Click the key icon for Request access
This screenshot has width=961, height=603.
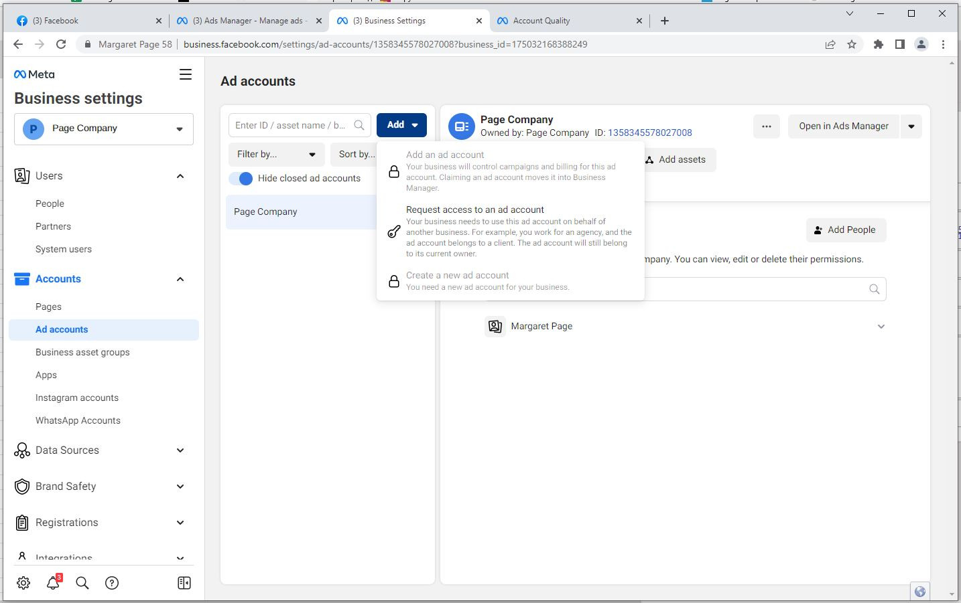pyautogui.click(x=394, y=232)
